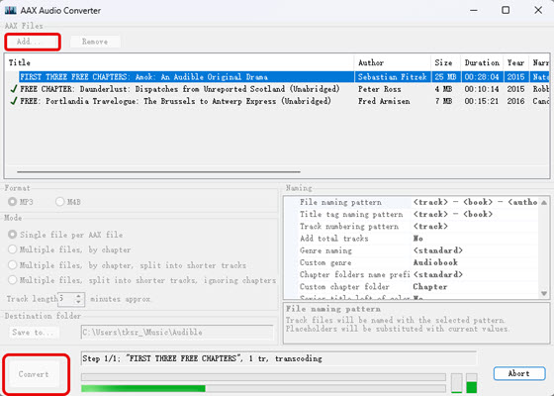Click the Naming panel scroll up arrow
This screenshot has height=396, width=554.
tap(544, 203)
